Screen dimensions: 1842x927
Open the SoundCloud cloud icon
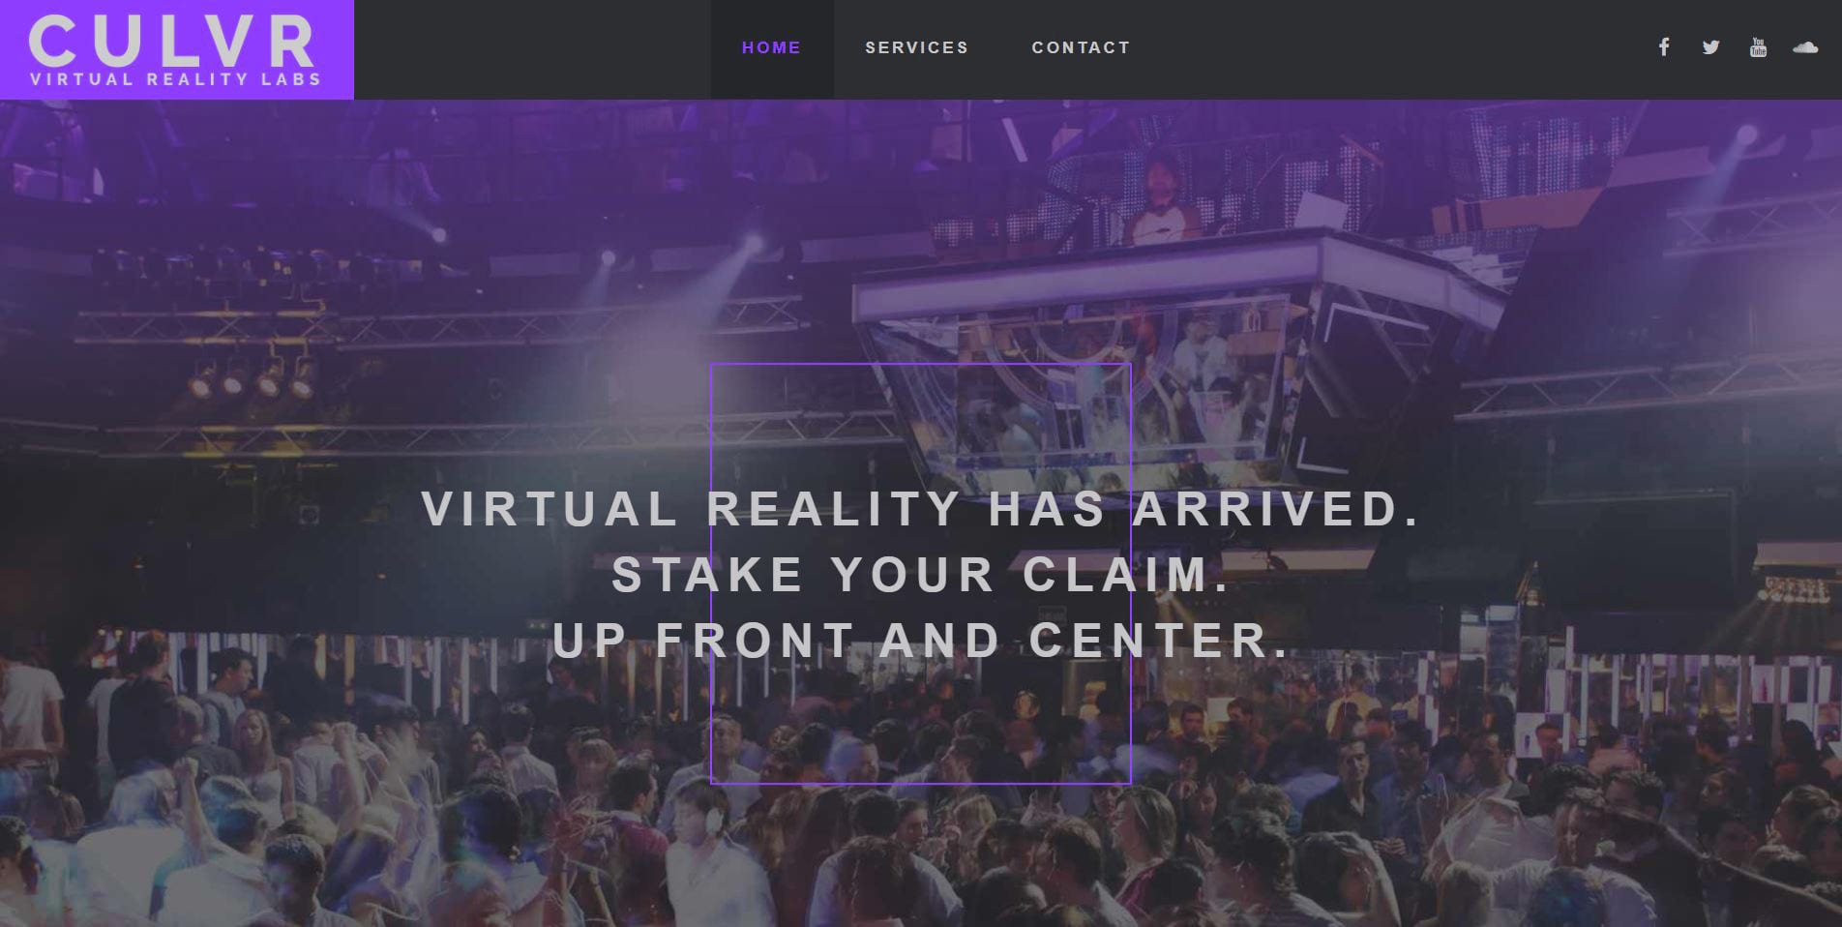[x=1805, y=46]
